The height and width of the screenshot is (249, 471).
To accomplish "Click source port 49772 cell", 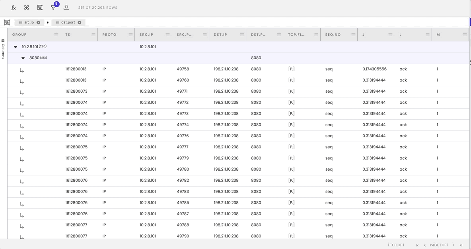I will [183, 102].
